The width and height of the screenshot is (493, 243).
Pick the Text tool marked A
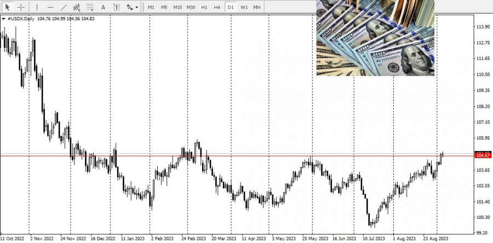103,7
